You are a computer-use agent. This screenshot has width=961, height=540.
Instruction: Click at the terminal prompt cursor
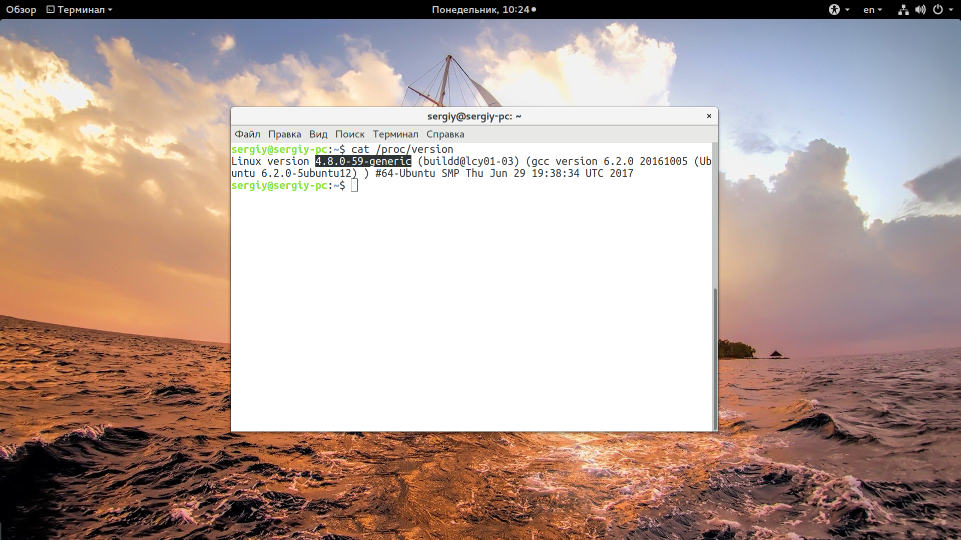click(x=354, y=185)
